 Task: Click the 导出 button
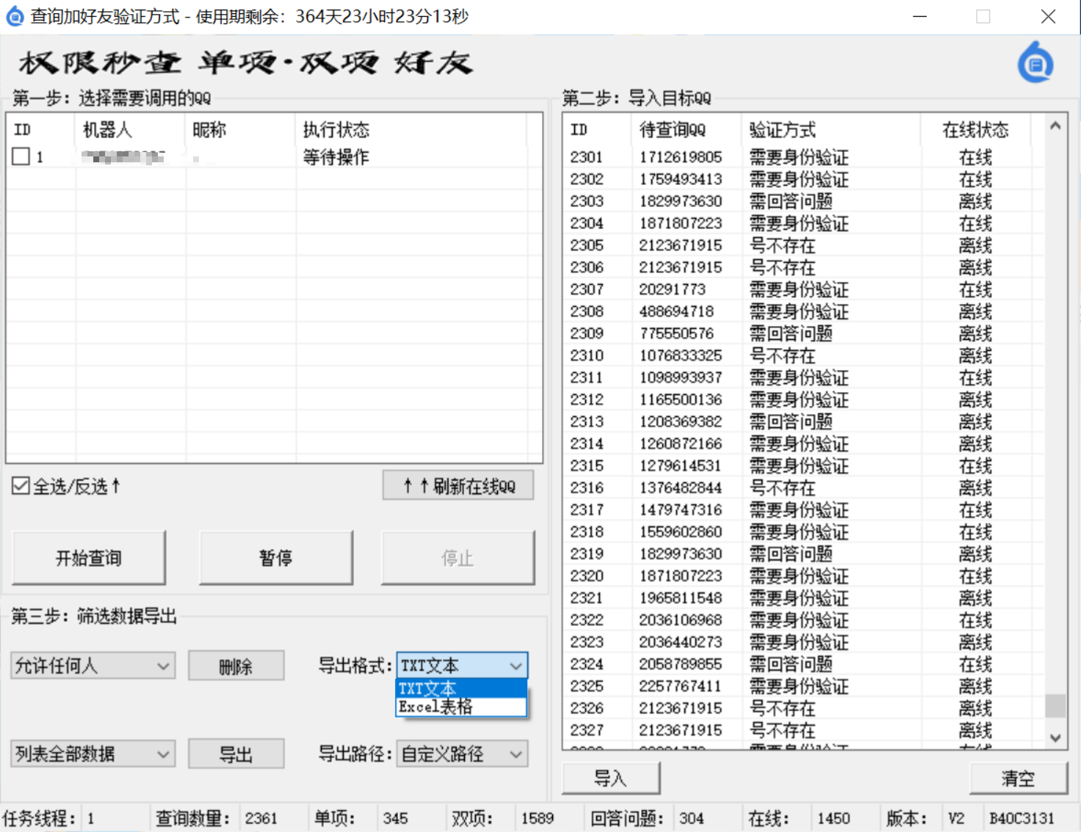pyautogui.click(x=236, y=754)
